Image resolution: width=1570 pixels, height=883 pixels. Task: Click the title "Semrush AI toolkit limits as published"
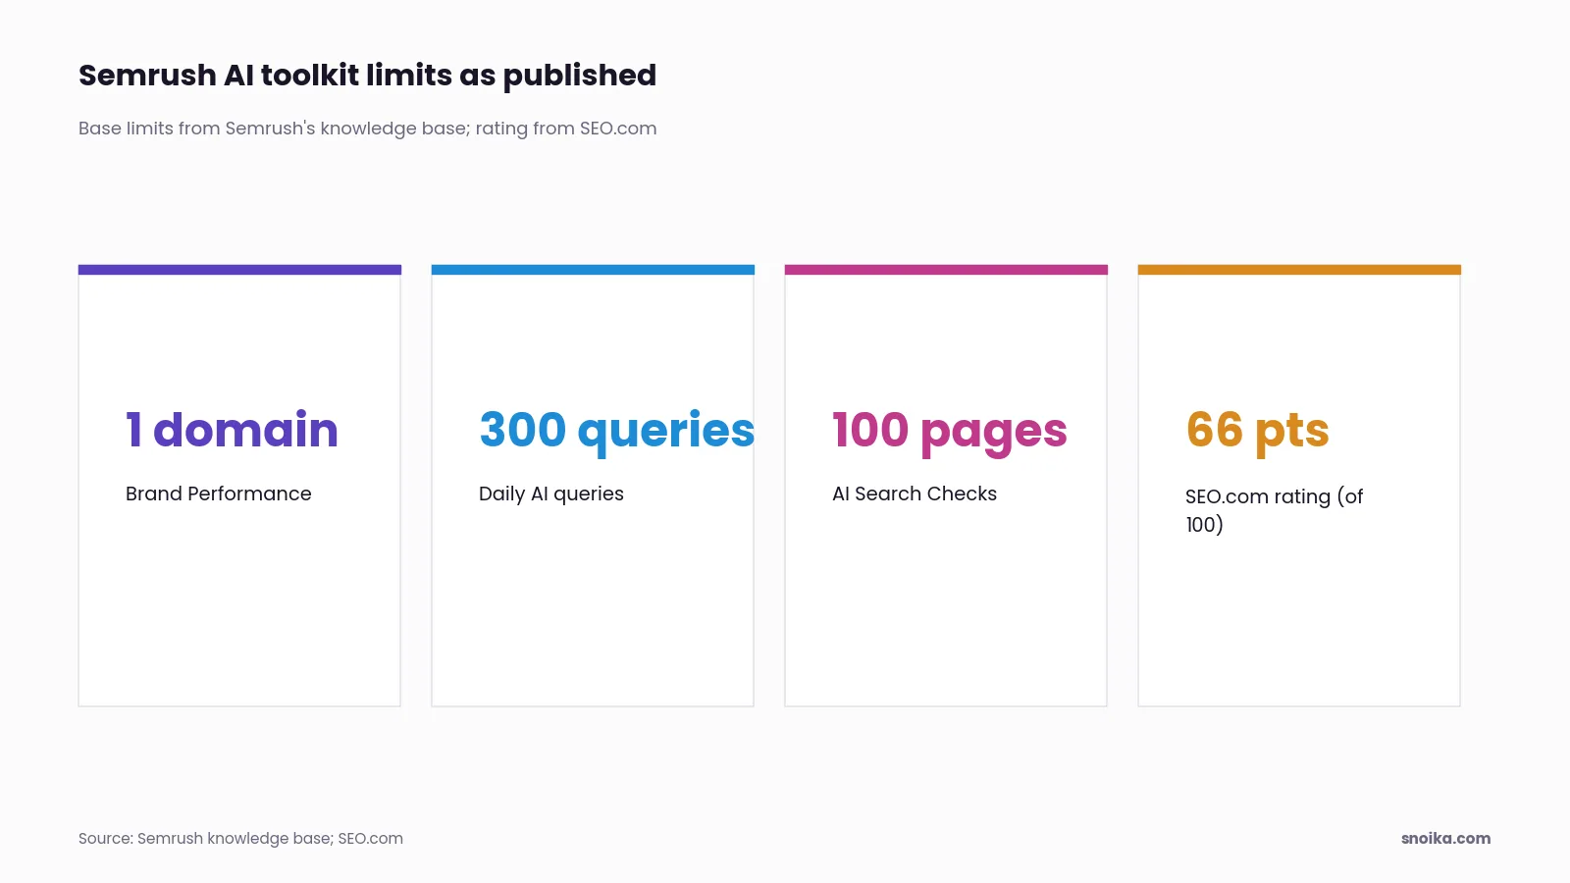point(367,76)
